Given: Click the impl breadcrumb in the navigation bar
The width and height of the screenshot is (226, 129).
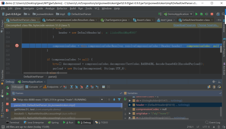Looking at the screenshot, I should (x=61, y=14).
